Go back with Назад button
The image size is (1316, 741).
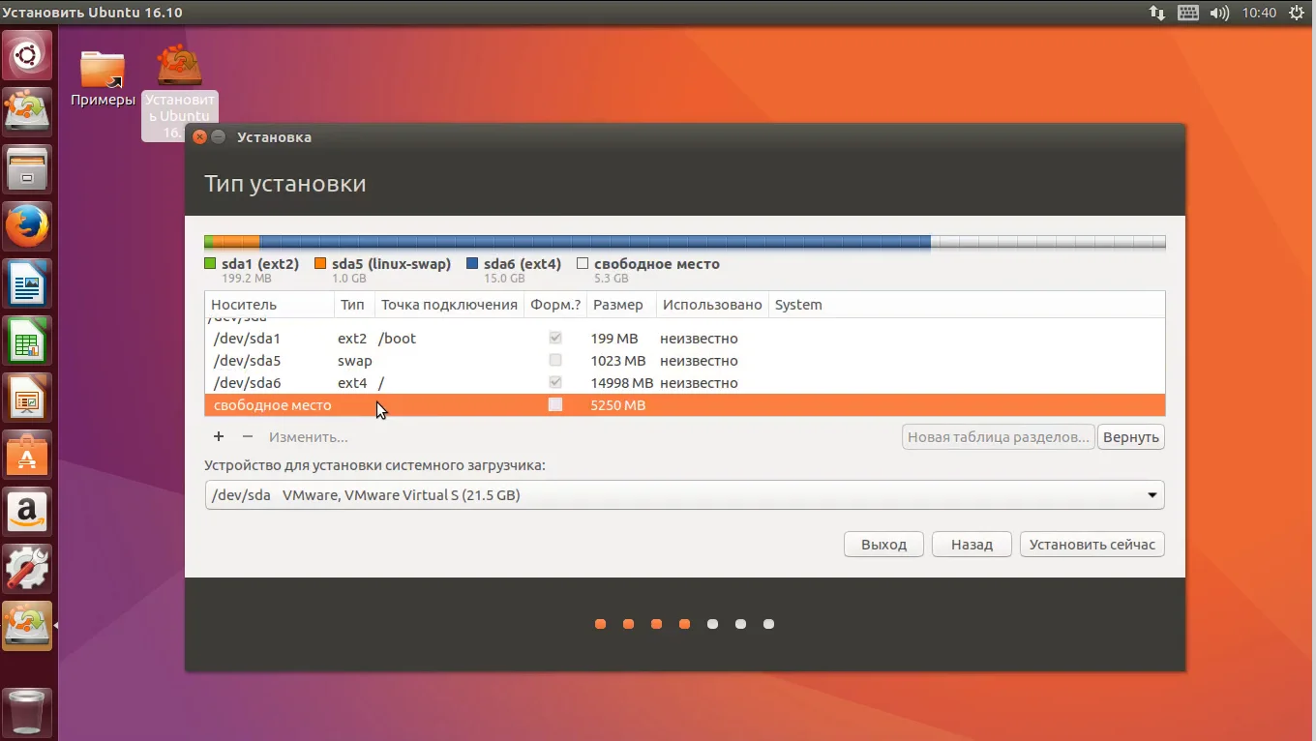[x=972, y=545]
